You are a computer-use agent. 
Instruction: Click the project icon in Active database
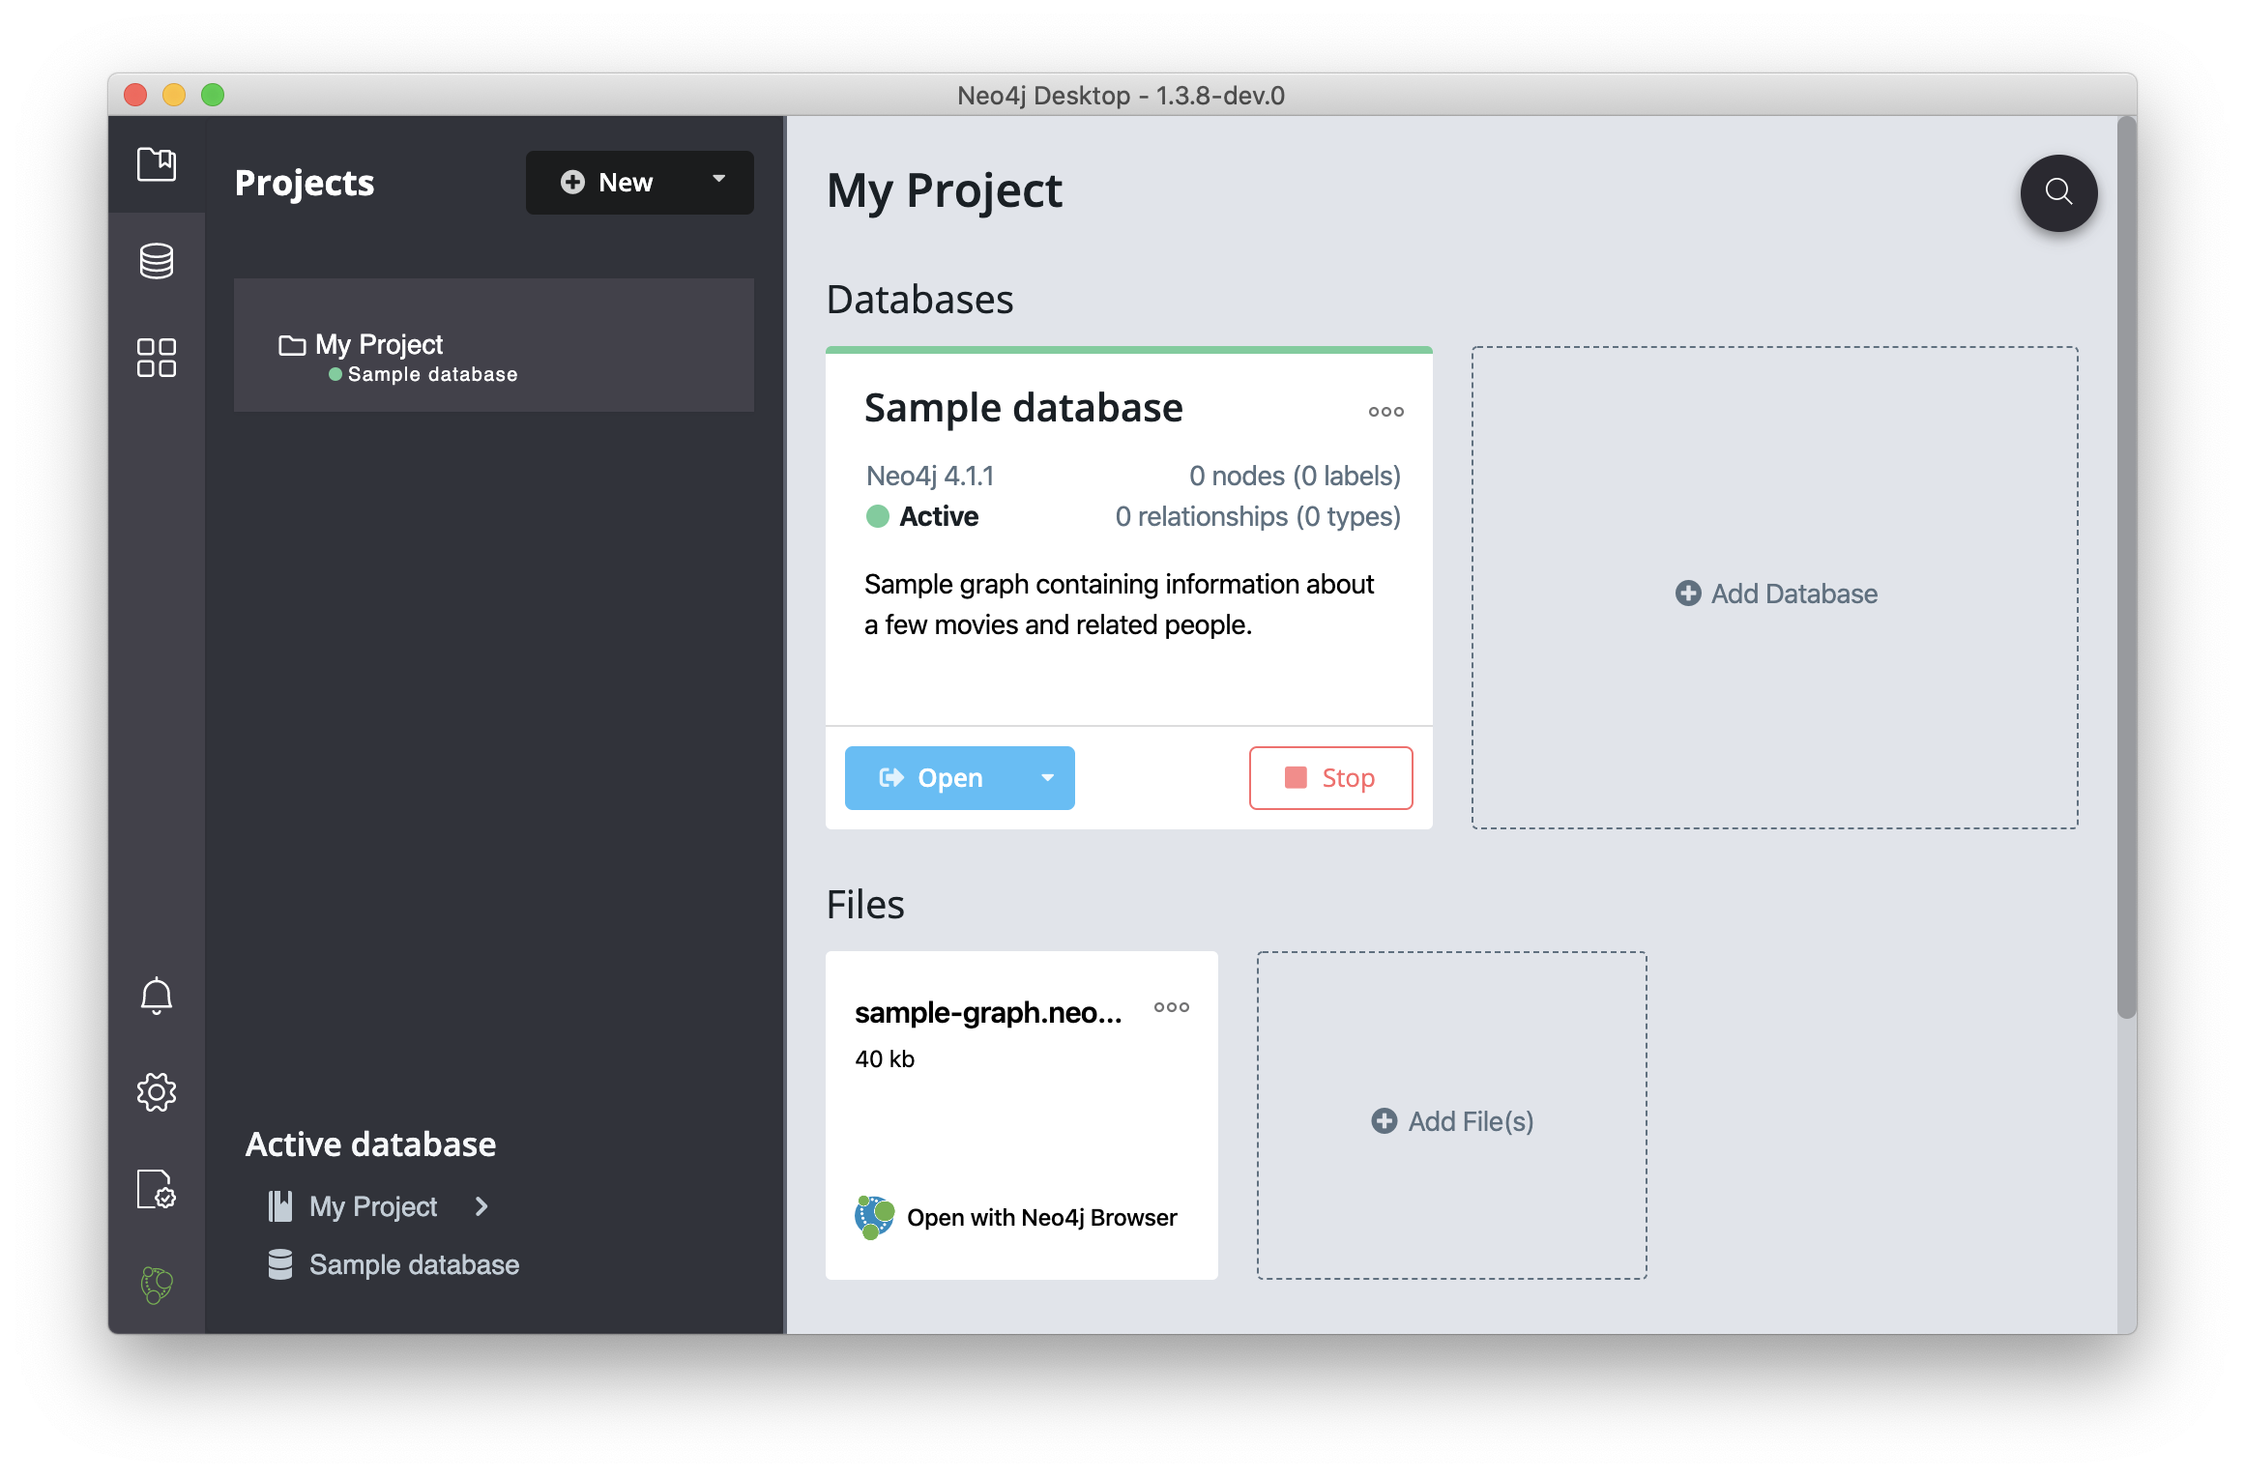280,1206
